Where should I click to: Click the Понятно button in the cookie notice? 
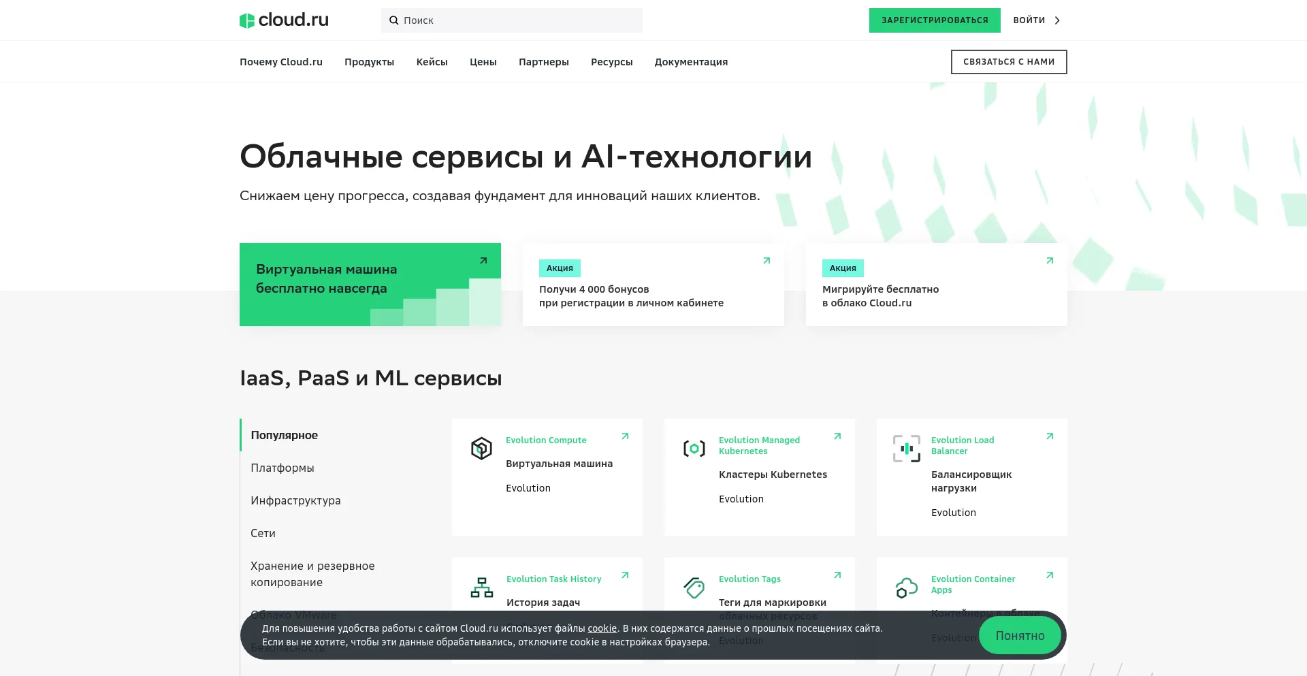coord(1019,635)
